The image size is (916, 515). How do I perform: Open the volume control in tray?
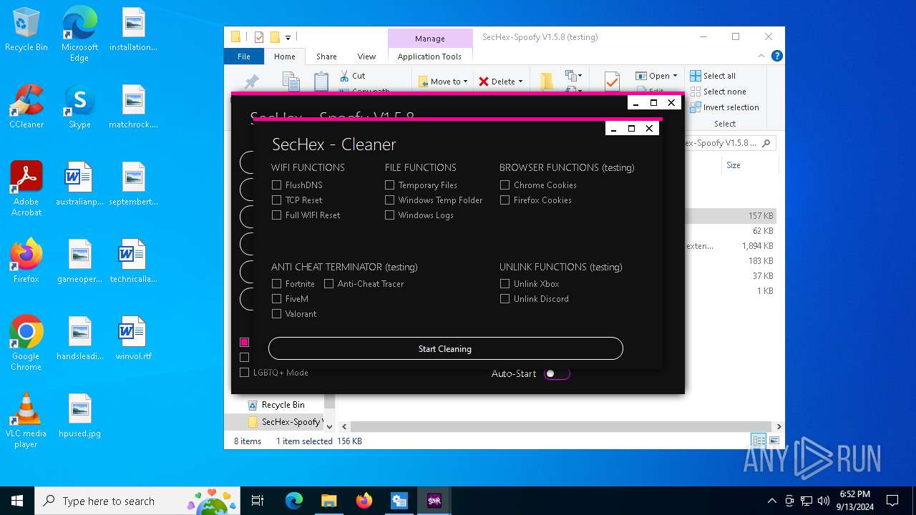[x=823, y=501]
